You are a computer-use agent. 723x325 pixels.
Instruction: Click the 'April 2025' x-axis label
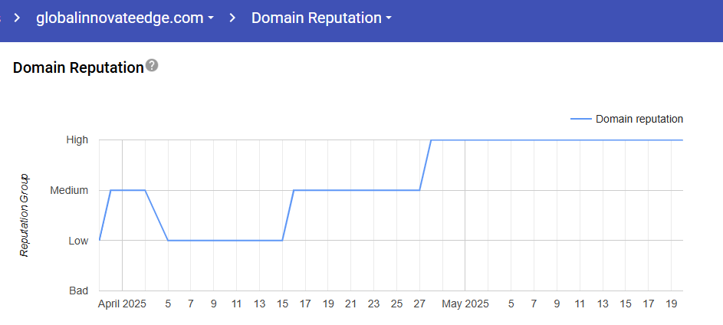122,304
